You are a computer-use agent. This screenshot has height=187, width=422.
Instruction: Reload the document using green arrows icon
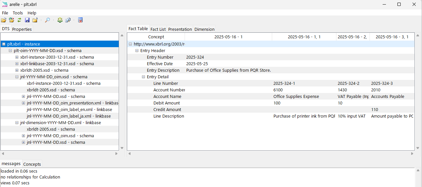tap(19, 20)
